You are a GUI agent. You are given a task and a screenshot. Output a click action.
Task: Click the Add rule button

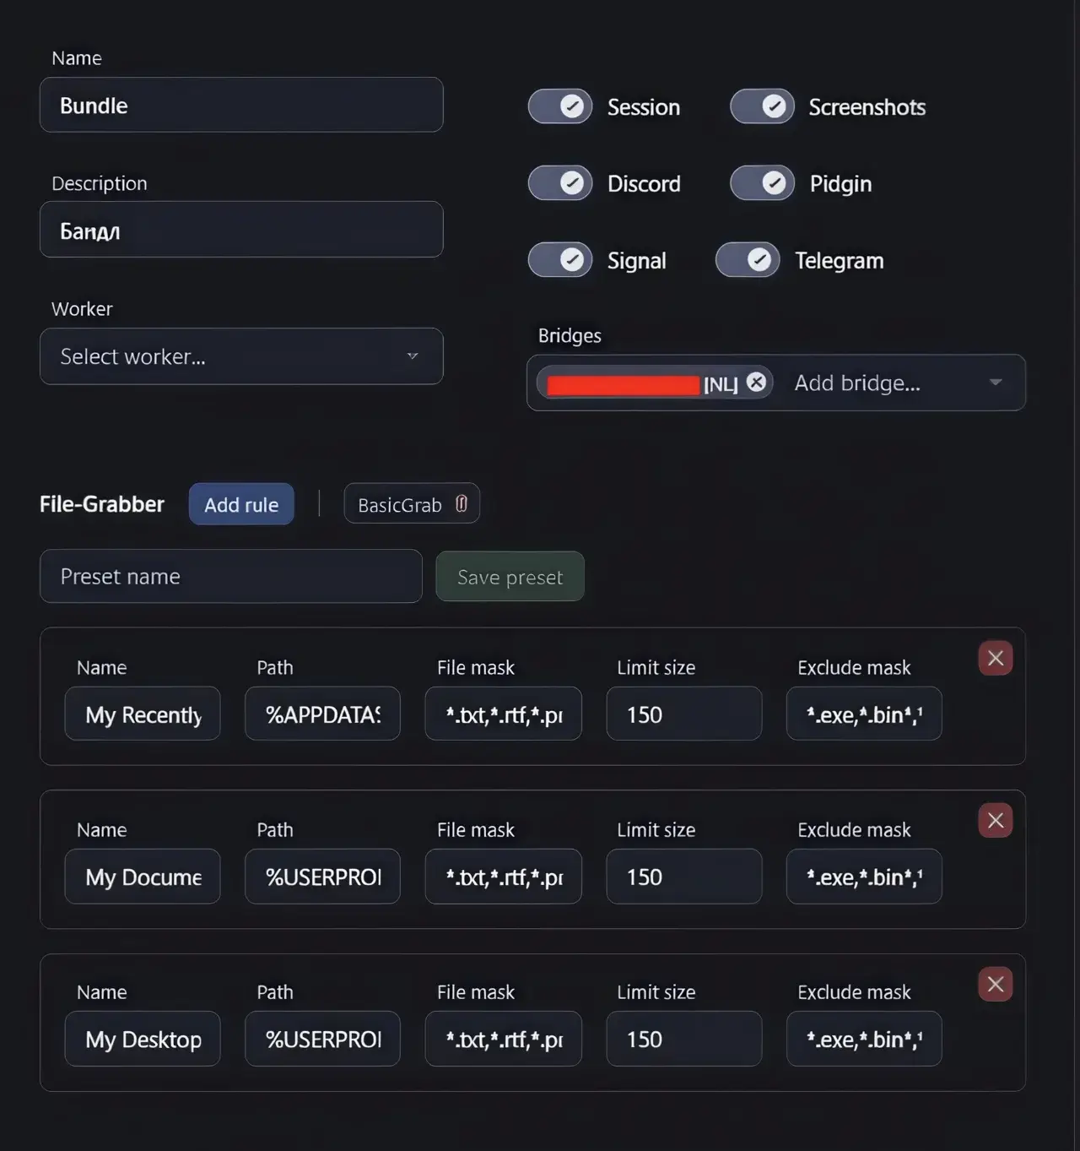[x=241, y=504]
